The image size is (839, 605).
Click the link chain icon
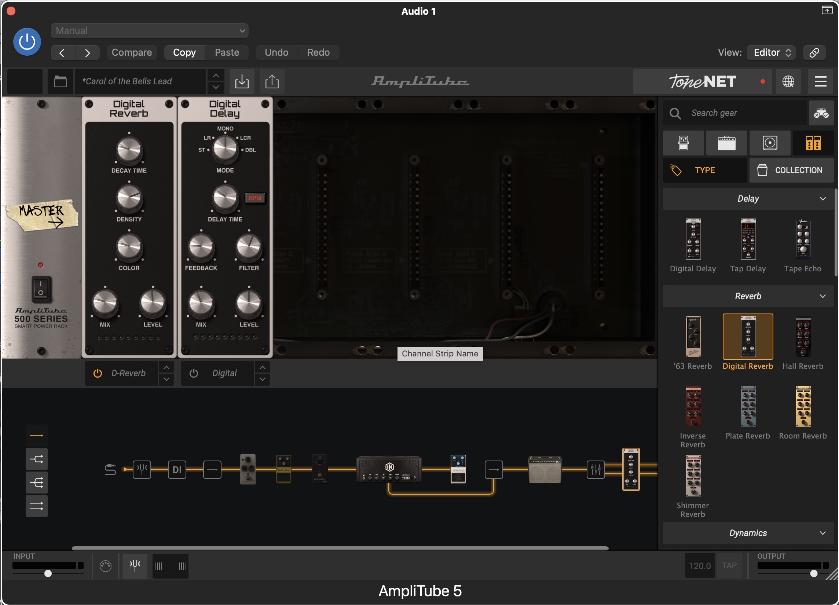tap(814, 52)
